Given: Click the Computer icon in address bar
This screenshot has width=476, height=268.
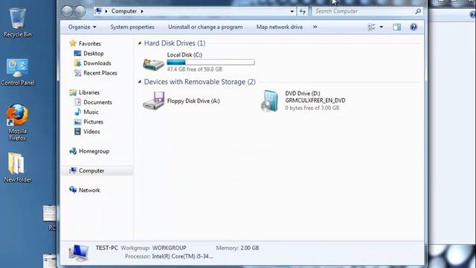Looking at the screenshot, I should [98, 11].
